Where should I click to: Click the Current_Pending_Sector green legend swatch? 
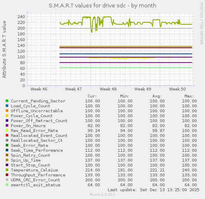(x=7, y=101)
